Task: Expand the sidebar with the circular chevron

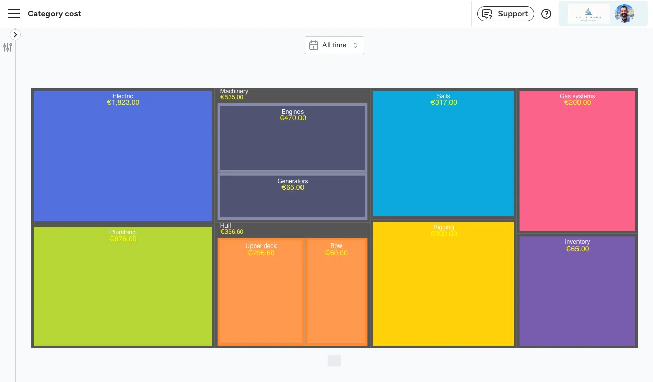Action: 15,35
